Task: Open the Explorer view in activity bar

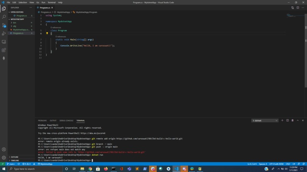Action: point(4,9)
